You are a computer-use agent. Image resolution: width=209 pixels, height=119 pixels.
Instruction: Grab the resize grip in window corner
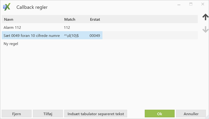point(207,117)
